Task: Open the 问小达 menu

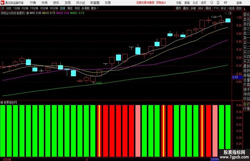Action: point(80,3)
